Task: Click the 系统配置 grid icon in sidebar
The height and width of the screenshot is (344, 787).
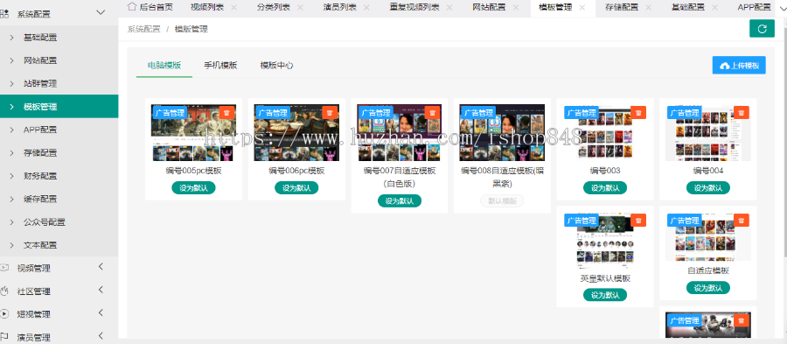Action: (x=4, y=14)
